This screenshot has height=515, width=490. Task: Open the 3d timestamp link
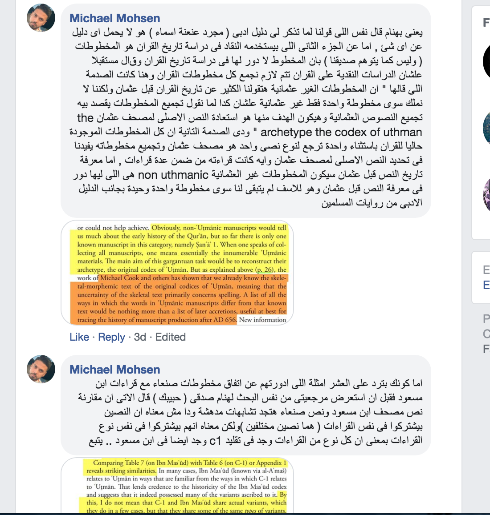pos(140,337)
